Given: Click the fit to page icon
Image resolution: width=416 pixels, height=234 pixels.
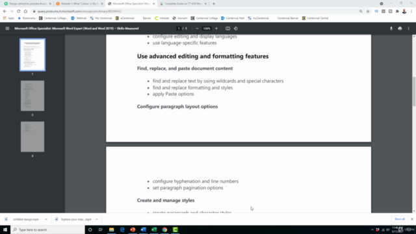Looking at the screenshot, I should pyautogui.click(x=227, y=29).
